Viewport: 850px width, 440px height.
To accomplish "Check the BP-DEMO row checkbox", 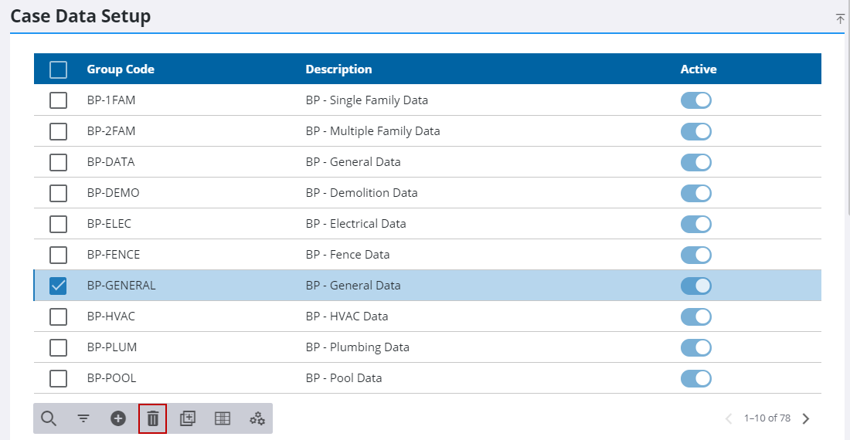I will tap(58, 193).
